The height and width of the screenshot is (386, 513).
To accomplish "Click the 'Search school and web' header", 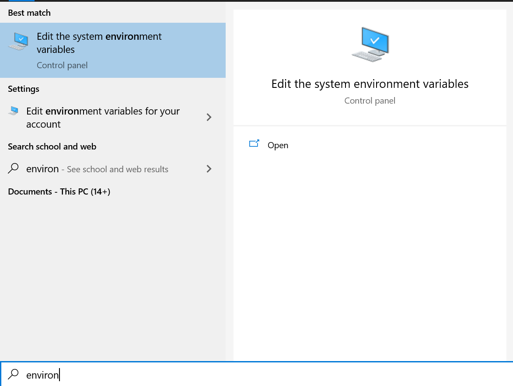I will pos(52,146).
